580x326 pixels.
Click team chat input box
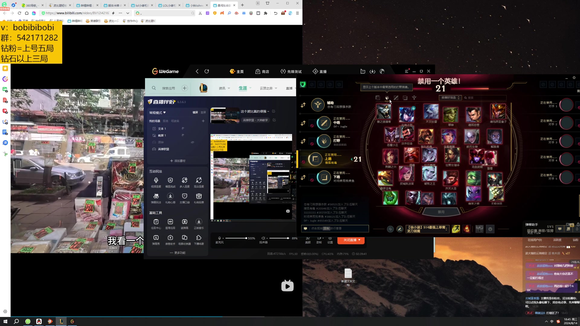coord(335,229)
